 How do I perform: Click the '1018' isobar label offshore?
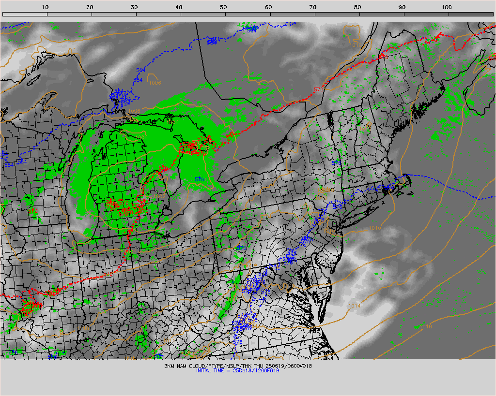(426, 326)
